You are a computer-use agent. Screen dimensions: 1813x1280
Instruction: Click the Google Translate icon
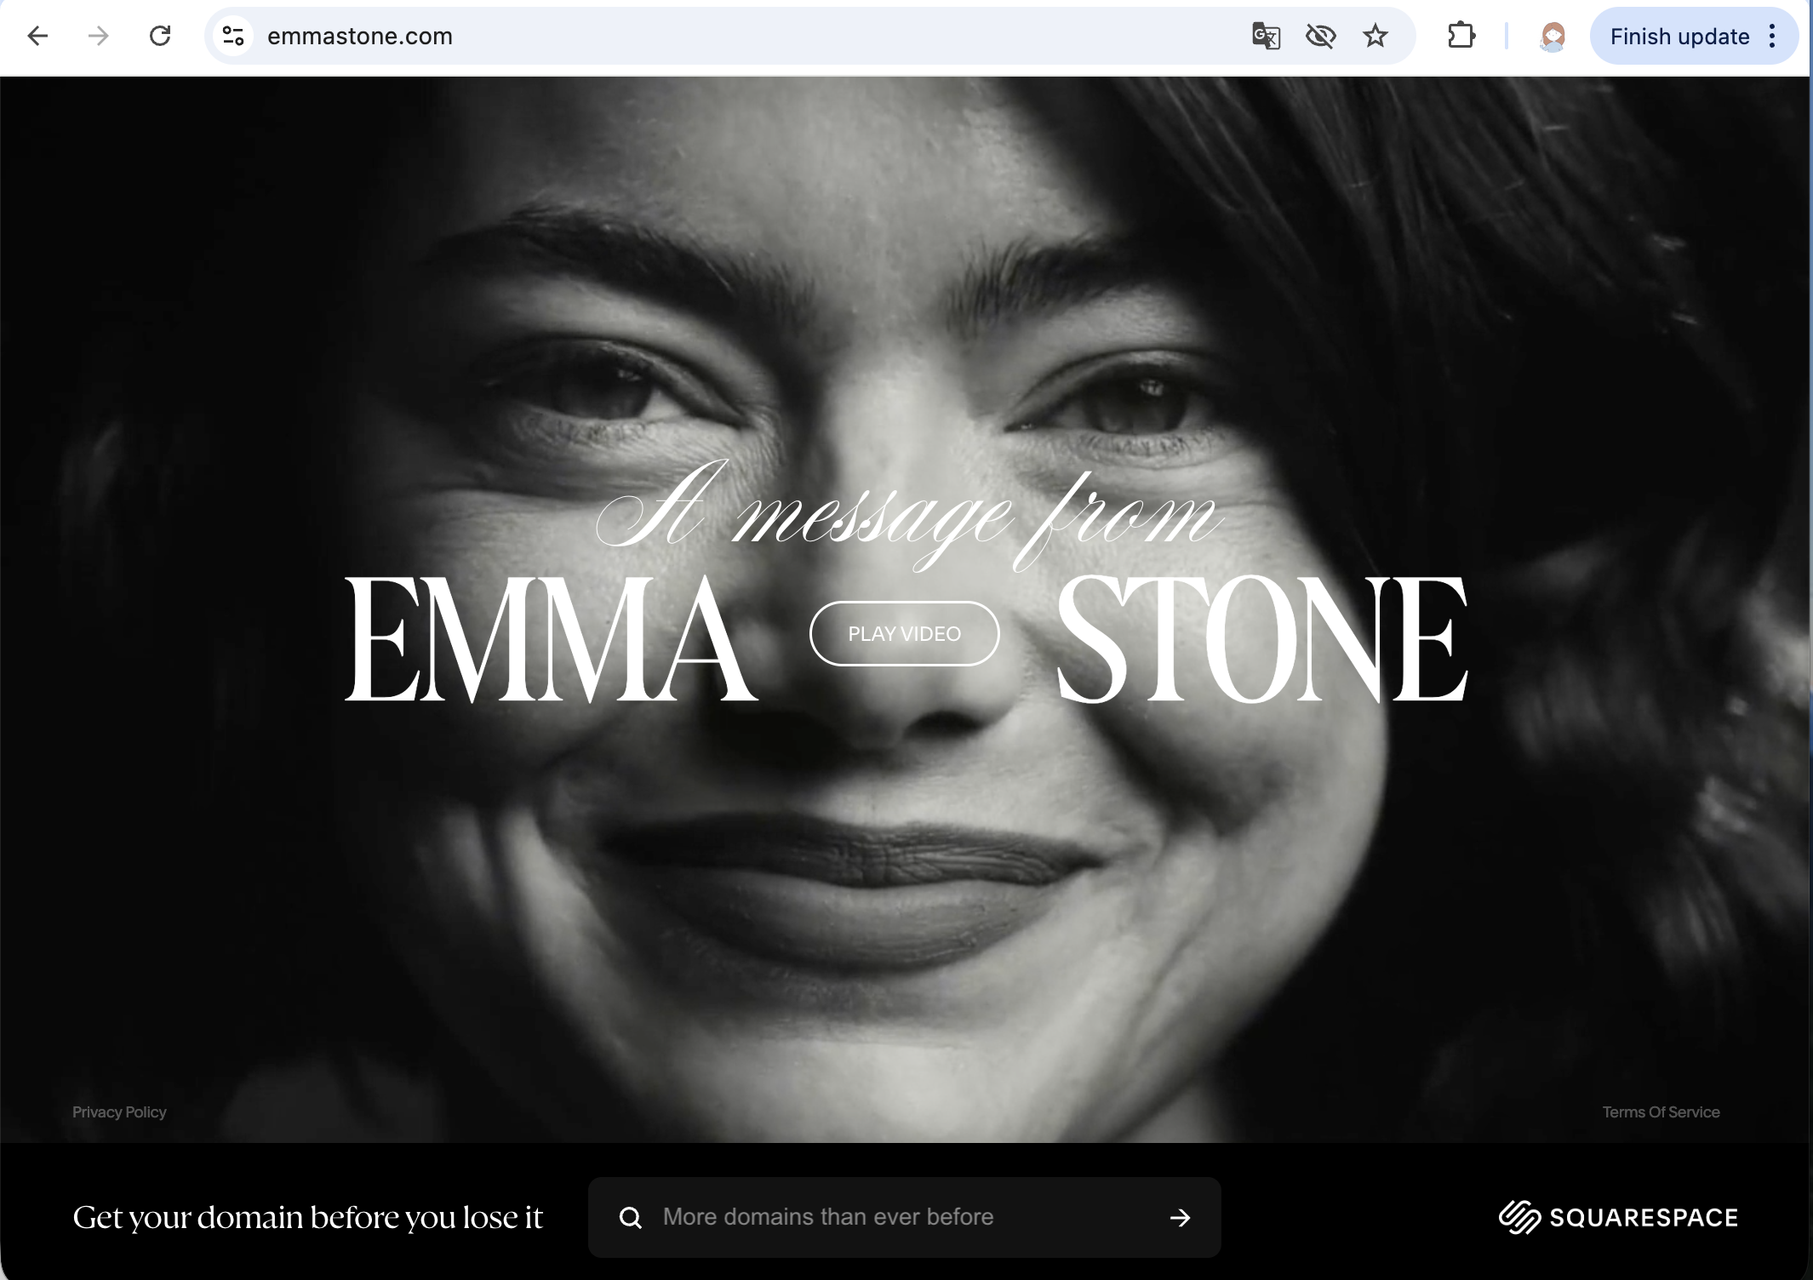1266,36
